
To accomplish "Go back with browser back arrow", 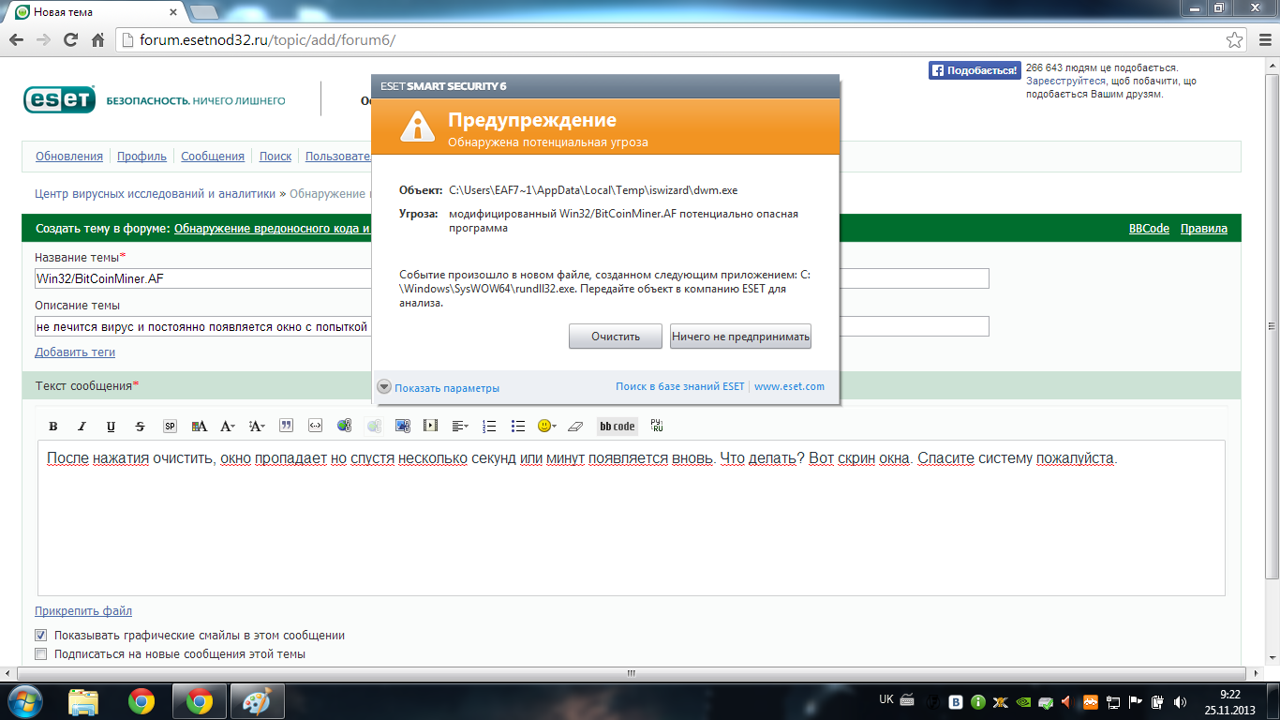I will [x=17, y=40].
